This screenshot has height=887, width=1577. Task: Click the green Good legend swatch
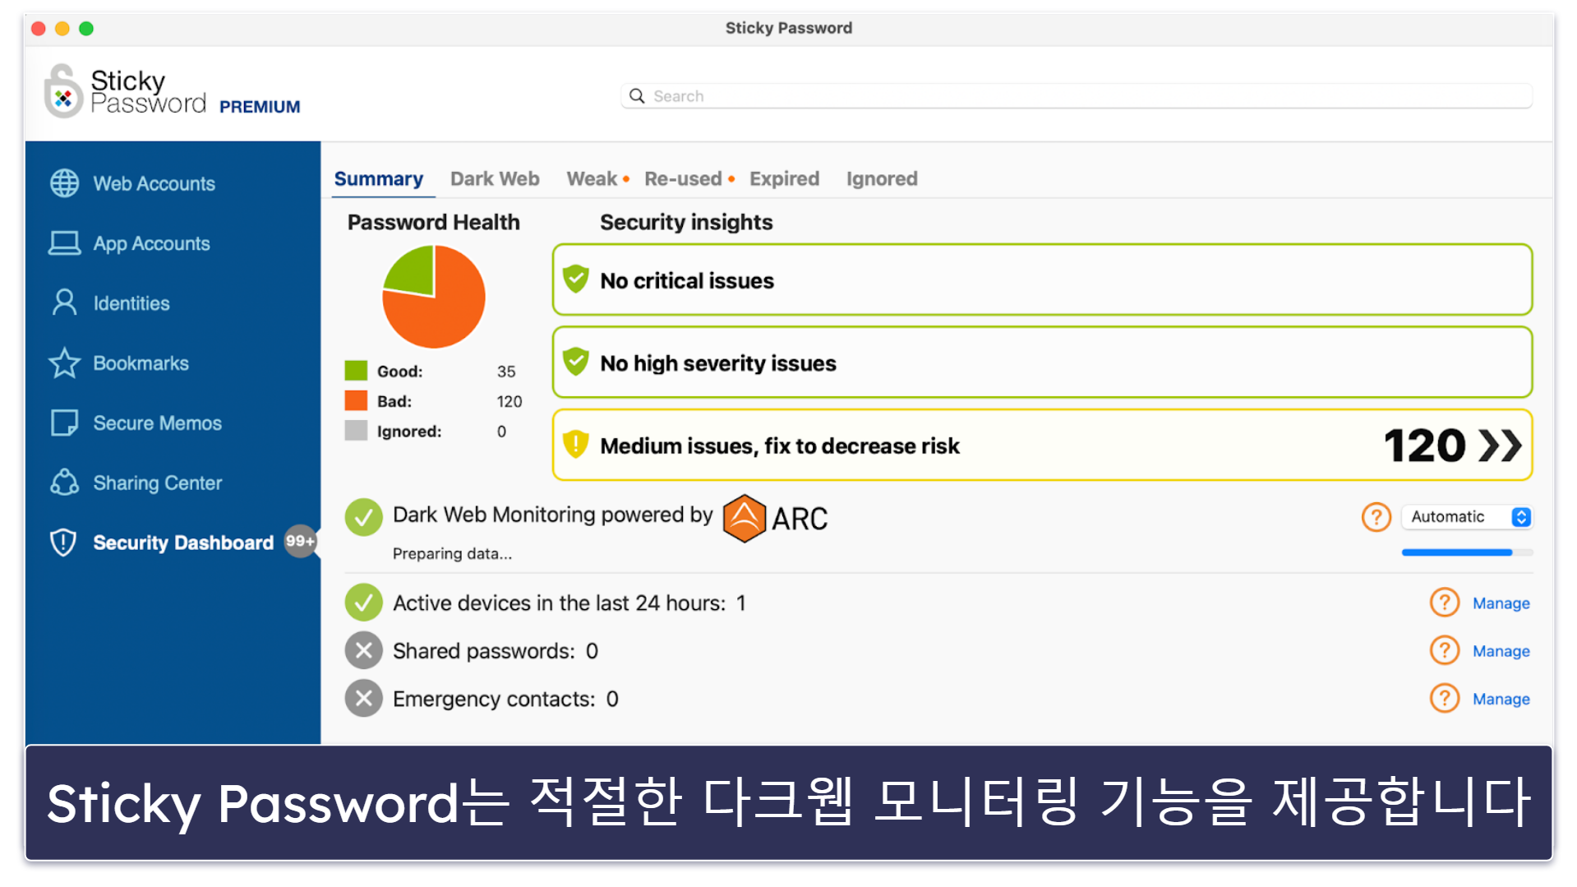[356, 371]
